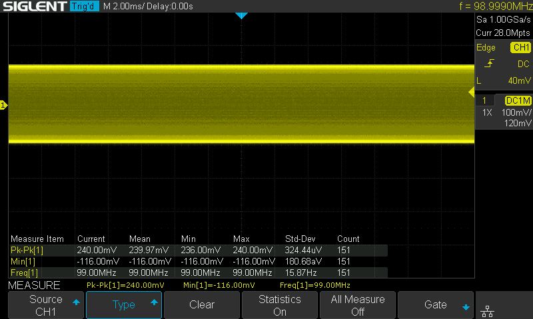Click the blue trigger position marker at top
The width and height of the screenshot is (533, 319).
242,15
